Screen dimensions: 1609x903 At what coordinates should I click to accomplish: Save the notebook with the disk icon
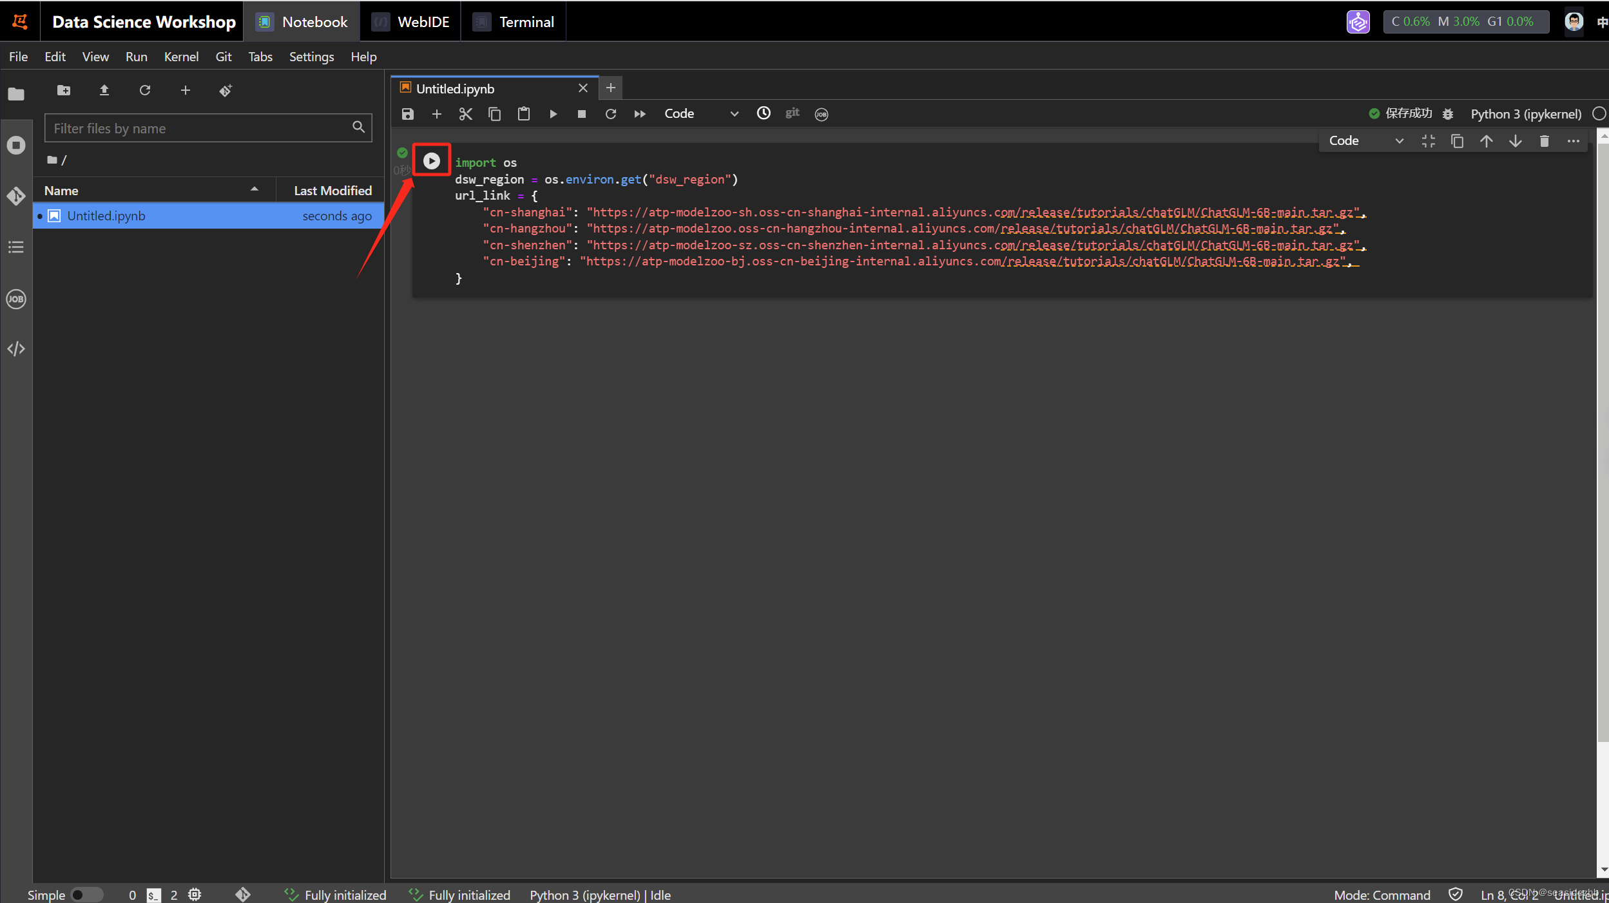point(408,114)
